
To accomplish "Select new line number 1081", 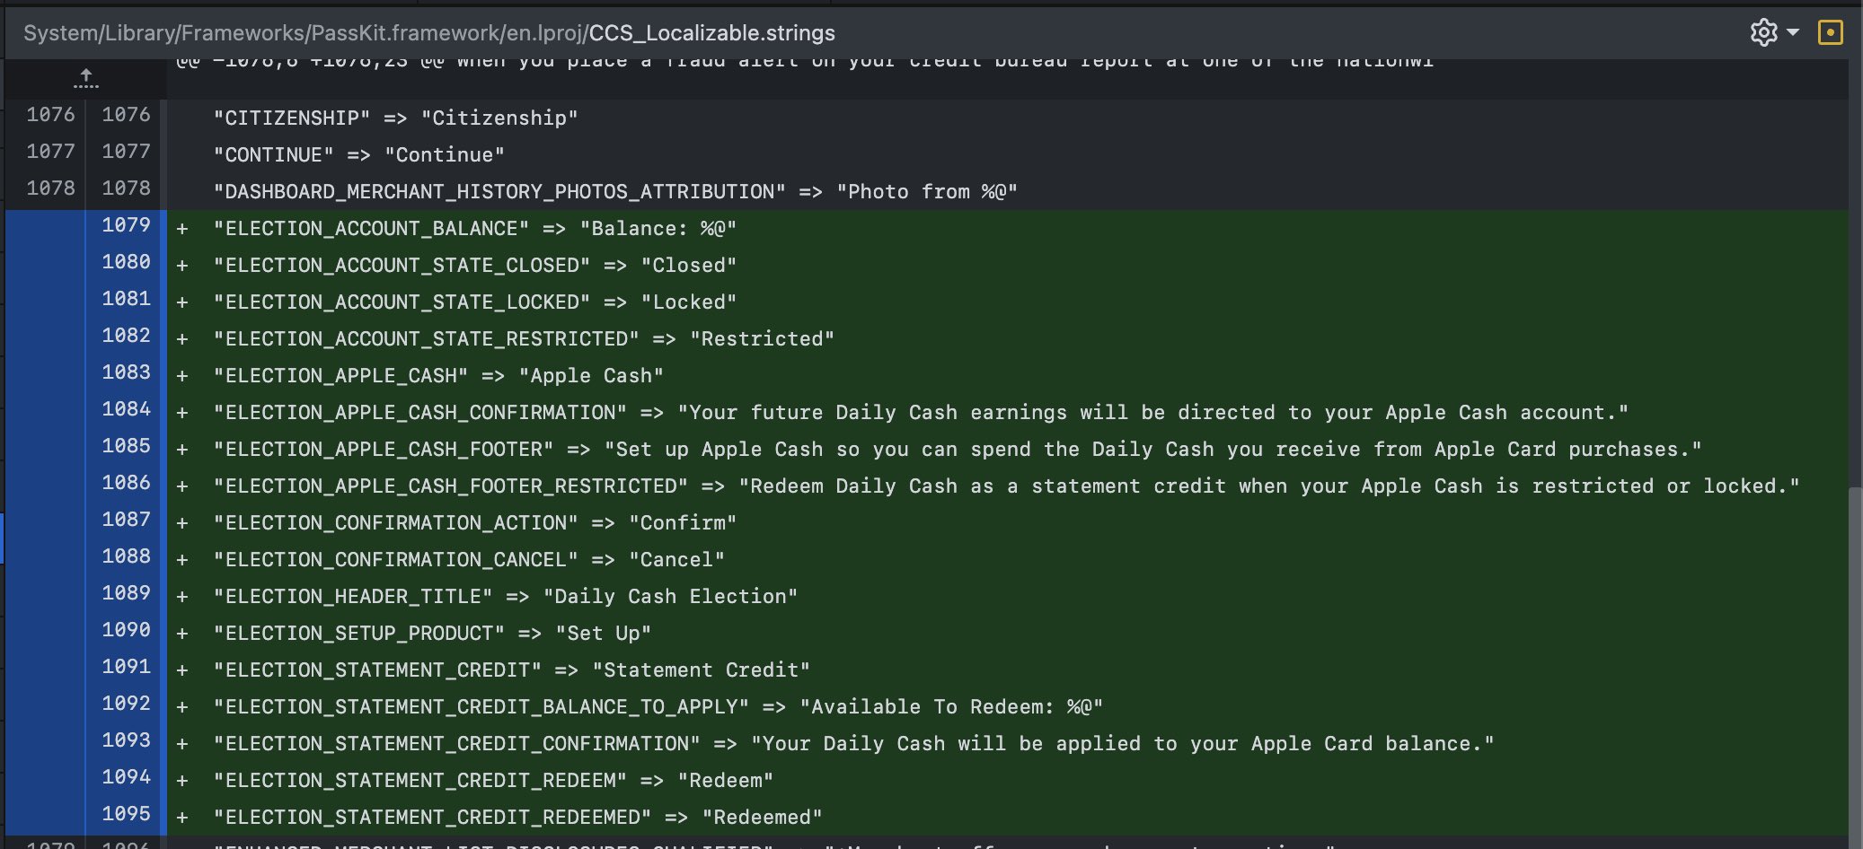I will (x=126, y=298).
